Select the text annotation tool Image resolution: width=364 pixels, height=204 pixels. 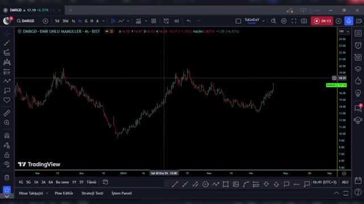tap(7, 91)
